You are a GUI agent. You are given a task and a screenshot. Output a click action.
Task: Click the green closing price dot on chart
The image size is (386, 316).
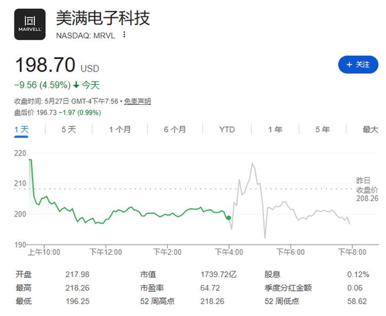pos(229,218)
